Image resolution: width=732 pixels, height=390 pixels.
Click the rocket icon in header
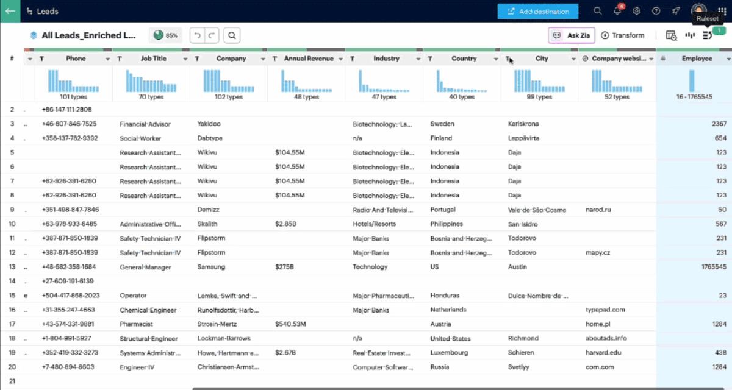[675, 11]
